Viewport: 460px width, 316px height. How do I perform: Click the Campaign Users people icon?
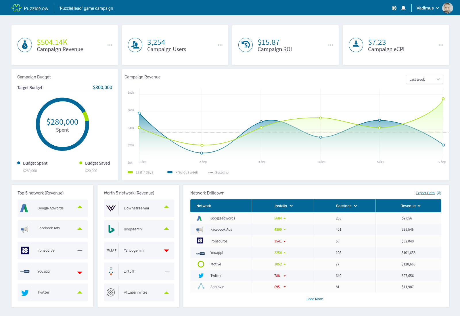[135, 45]
